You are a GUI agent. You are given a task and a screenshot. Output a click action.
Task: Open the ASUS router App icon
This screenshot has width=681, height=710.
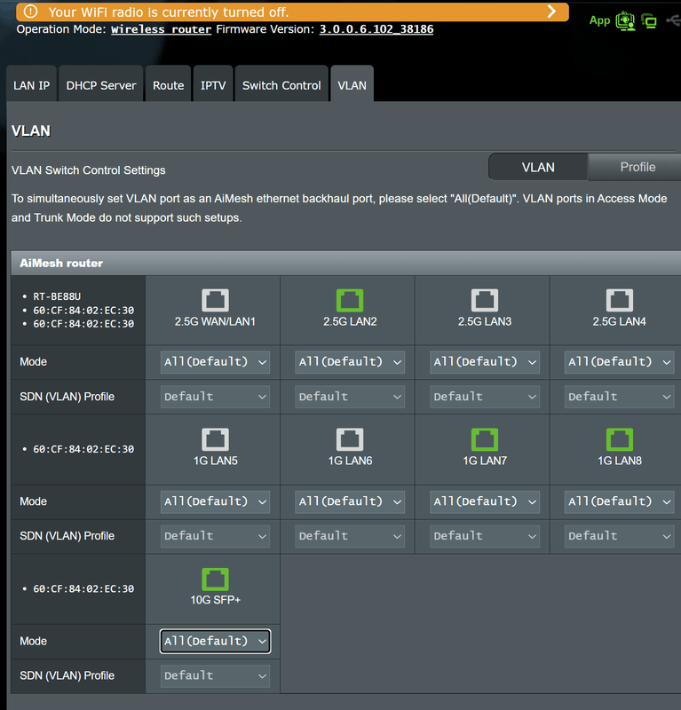pyautogui.click(x=625, y=20)
